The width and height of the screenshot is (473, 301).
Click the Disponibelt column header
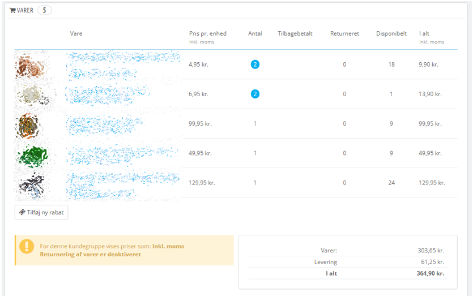[391, 33]
